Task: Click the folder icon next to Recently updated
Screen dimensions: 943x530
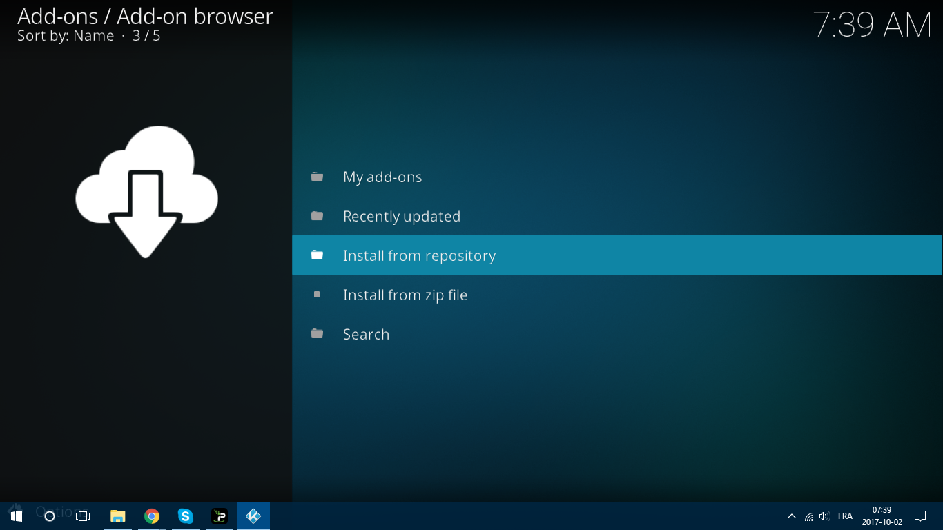Action: pos(317,216)
